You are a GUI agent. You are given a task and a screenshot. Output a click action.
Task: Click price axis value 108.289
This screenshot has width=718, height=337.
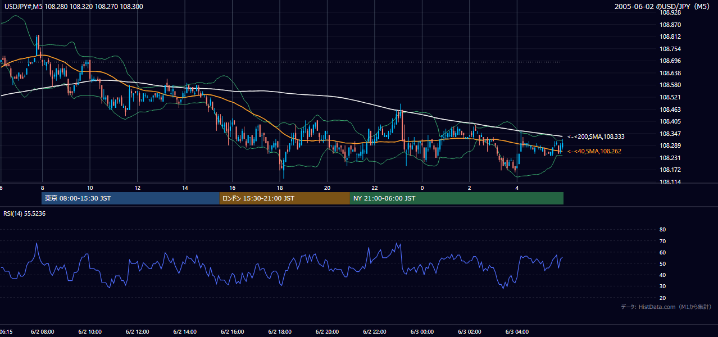tap(670, 145)
